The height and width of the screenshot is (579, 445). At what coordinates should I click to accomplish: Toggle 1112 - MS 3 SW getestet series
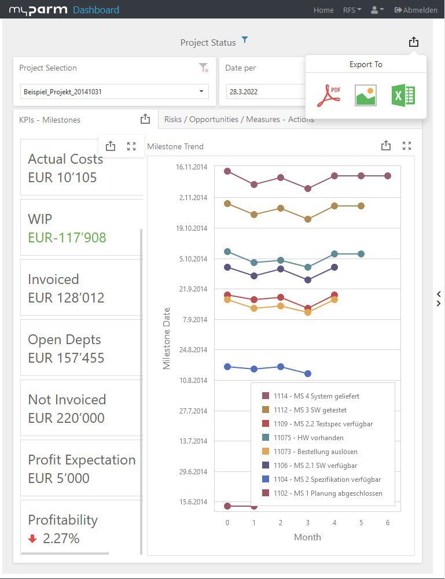[x=311, y=410]
